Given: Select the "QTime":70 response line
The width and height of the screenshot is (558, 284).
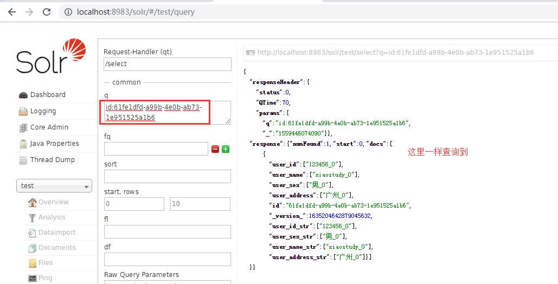Looking at the screenshot, I should tap(273, 102).
